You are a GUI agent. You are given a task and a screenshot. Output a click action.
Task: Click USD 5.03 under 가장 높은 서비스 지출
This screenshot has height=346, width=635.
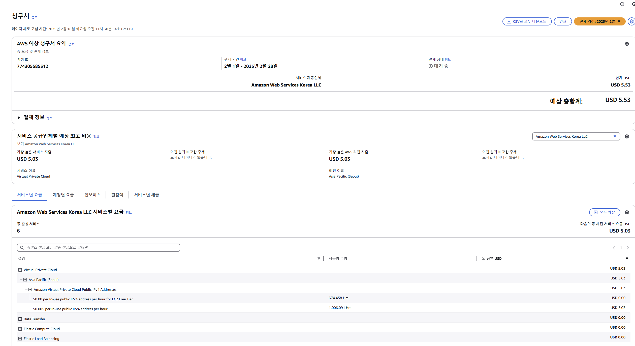27,159
